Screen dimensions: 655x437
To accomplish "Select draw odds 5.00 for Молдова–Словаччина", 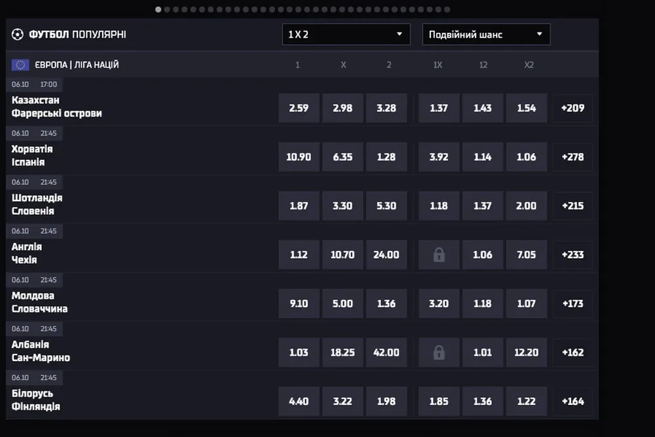I will (343, 303).
